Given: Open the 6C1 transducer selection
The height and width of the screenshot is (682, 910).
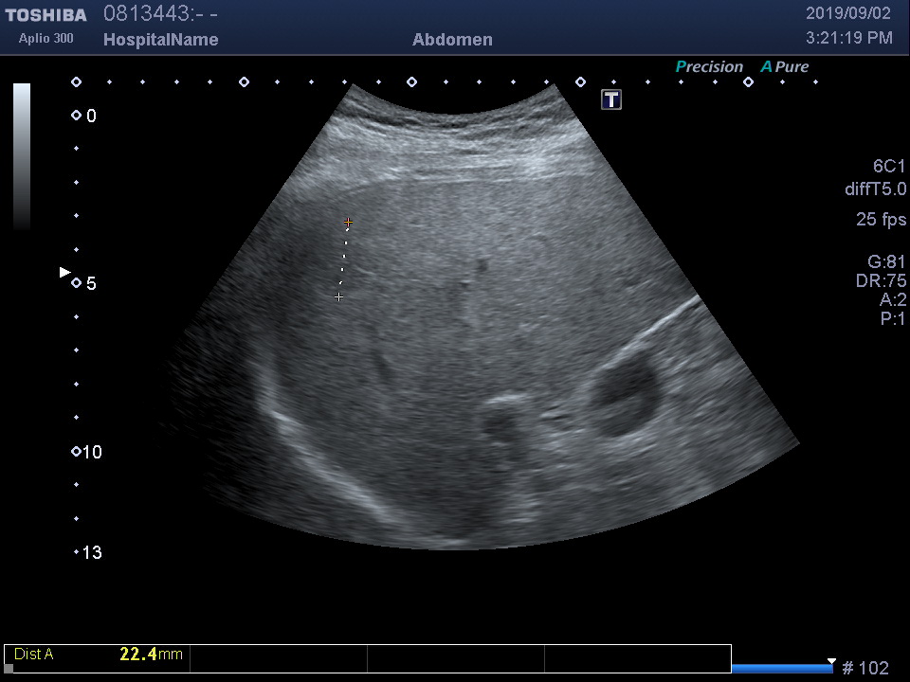Looking at the screenshot, I should pyautogui.click(x=888, y=166).
